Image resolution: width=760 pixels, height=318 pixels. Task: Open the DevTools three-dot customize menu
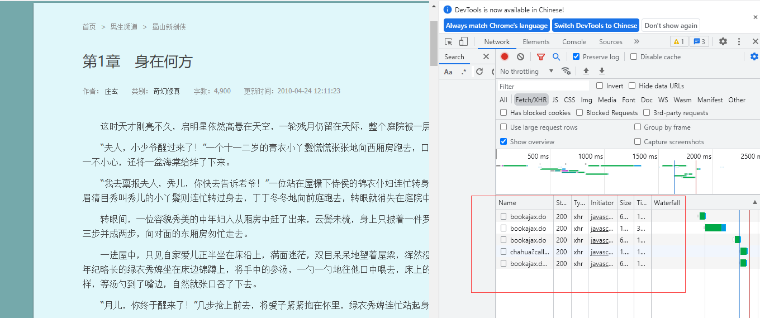click(739, 42)
